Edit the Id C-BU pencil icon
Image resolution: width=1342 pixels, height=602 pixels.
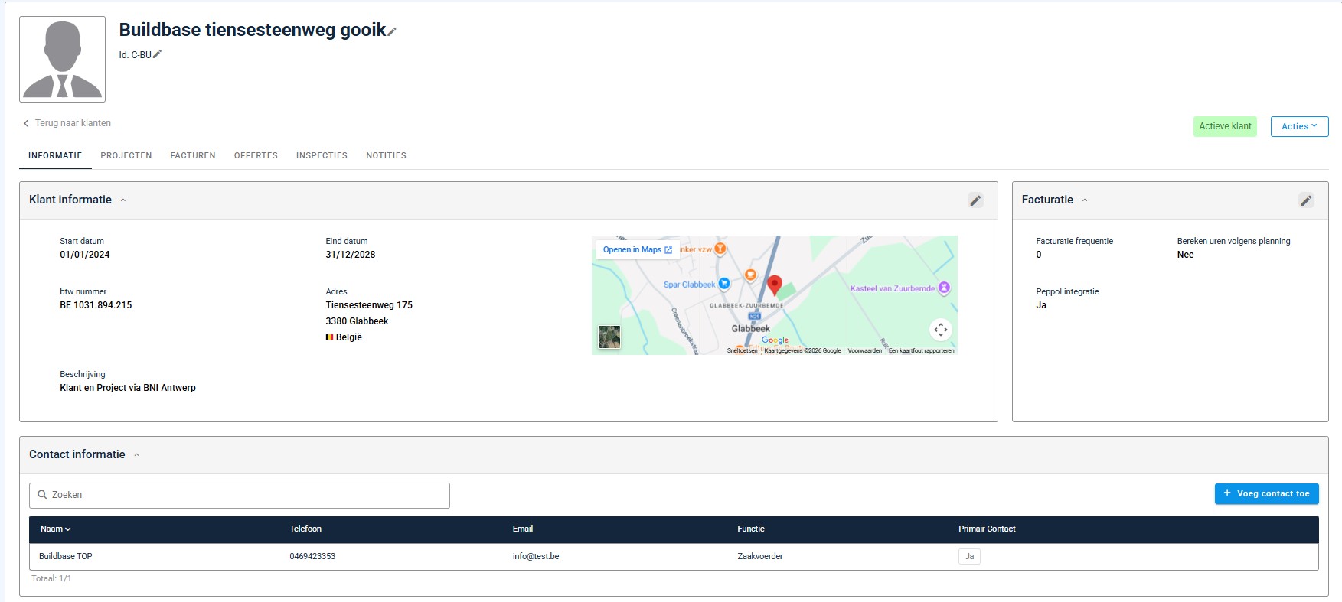[x=157, y=54]
